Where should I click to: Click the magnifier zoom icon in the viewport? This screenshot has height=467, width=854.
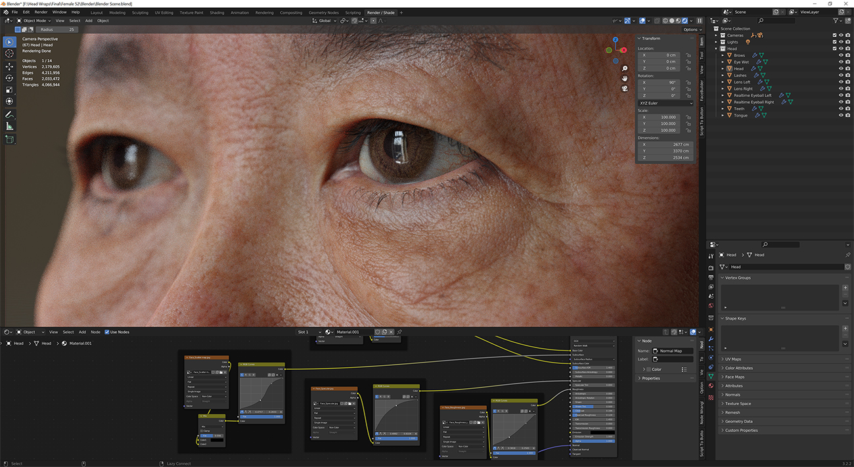(624, 68)
